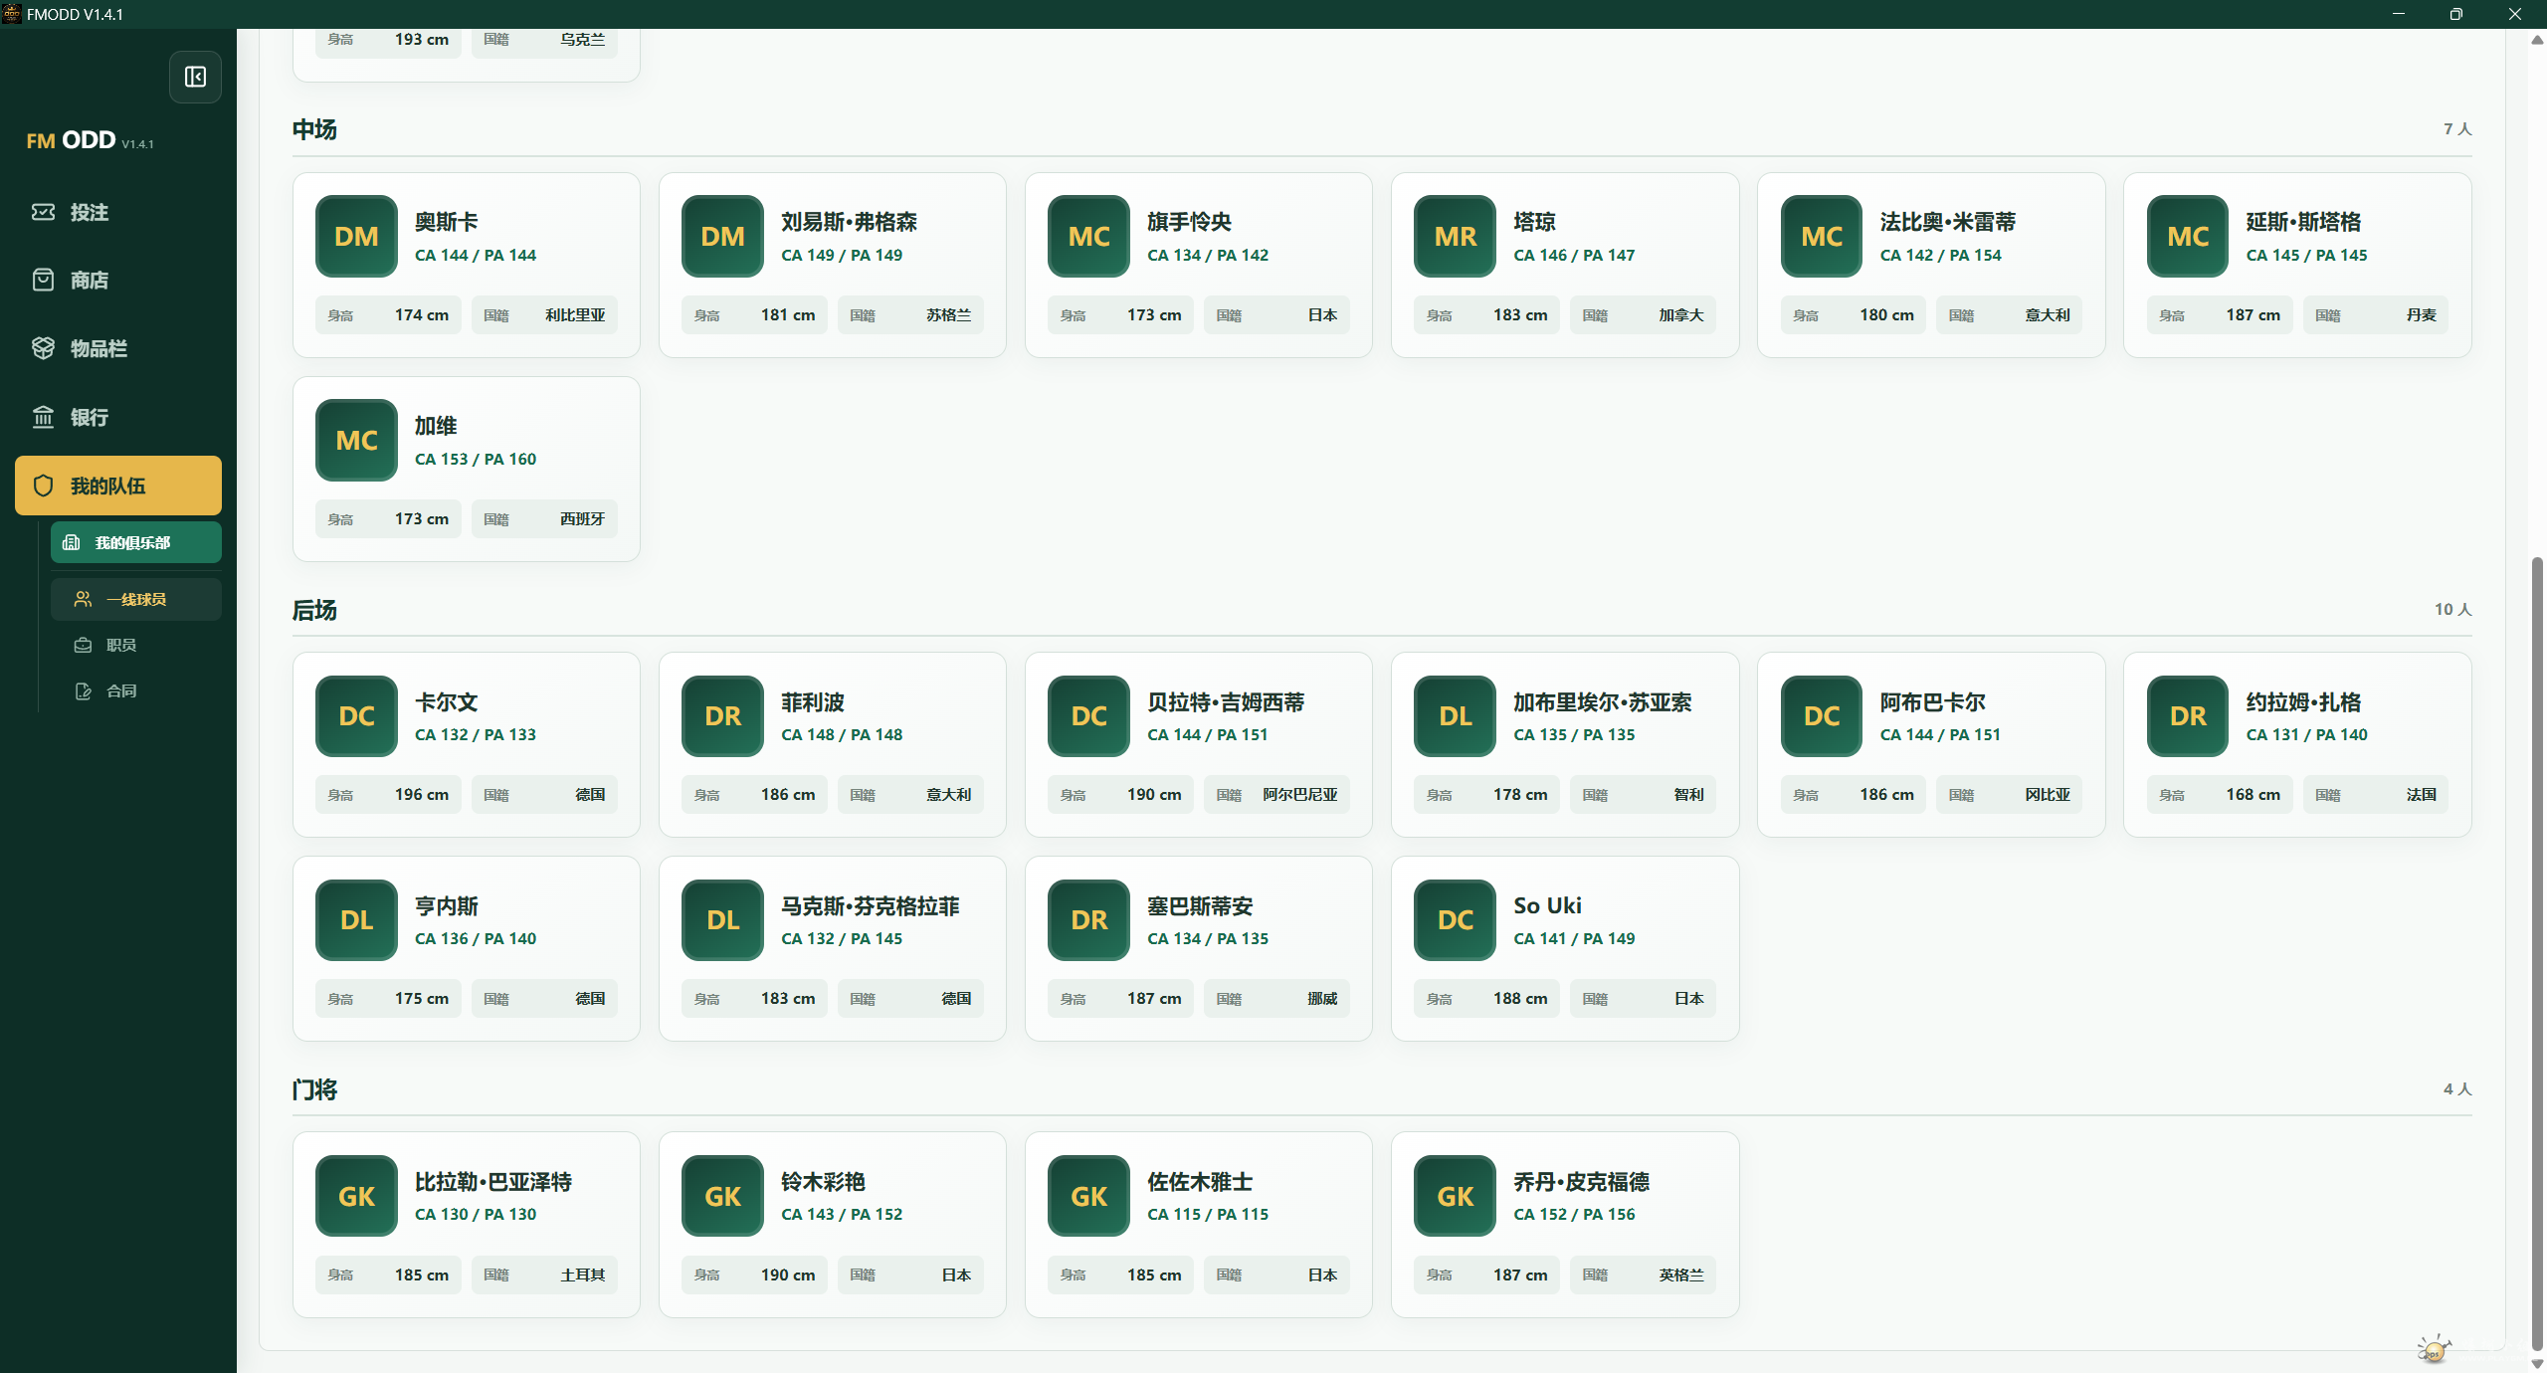The width and height of the screenshot is (2547, 1373).
Task: Click 阿布巴卡尔's nationality 冈比亚
Action: click(2047, 795)
